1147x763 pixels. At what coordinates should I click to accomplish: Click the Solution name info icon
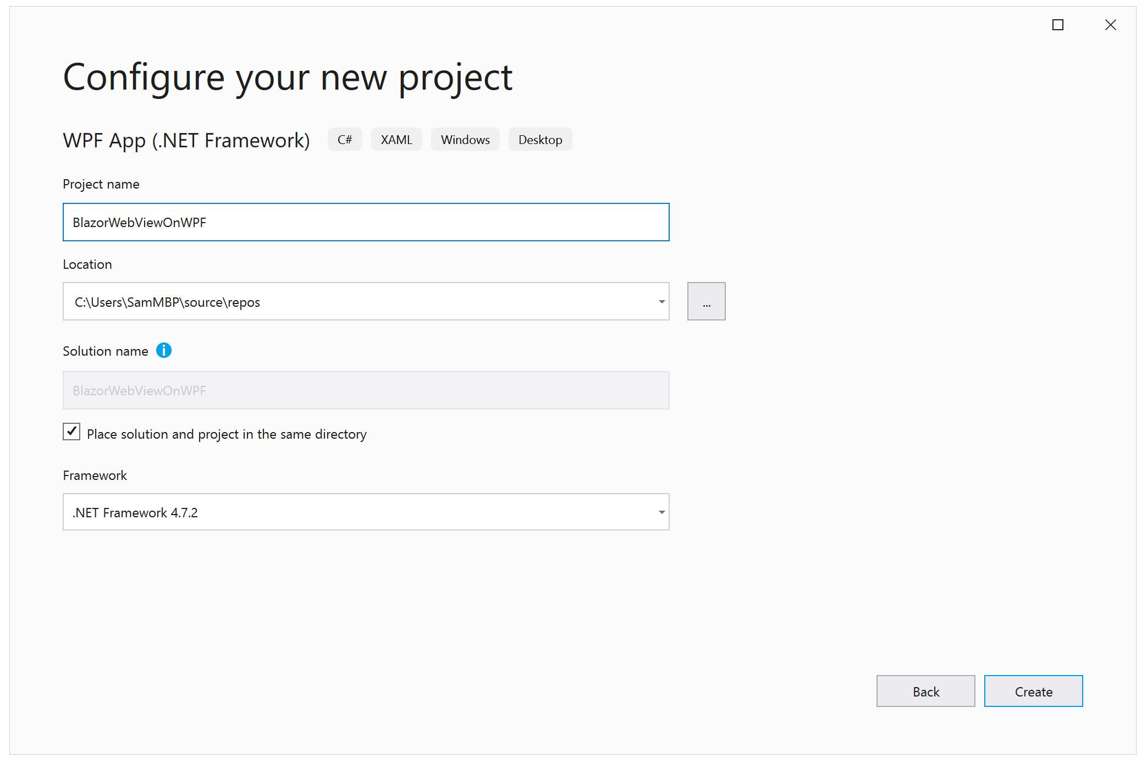(164, 350)
